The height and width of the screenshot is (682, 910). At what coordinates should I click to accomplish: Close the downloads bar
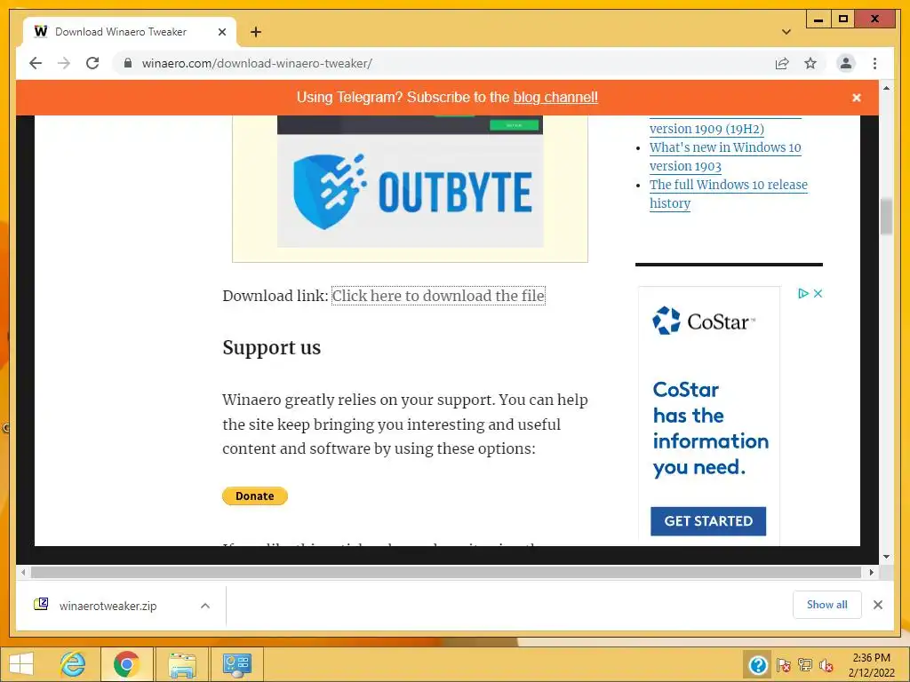tap(877, 605)
